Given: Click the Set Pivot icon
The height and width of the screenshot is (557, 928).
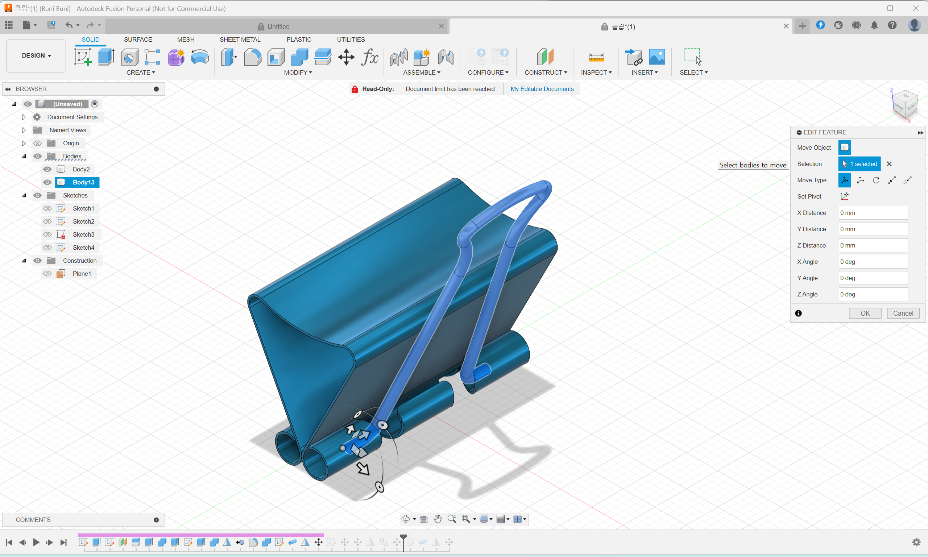Looking at the screenshot, I should pyautogui.click(x=844, y=196).
